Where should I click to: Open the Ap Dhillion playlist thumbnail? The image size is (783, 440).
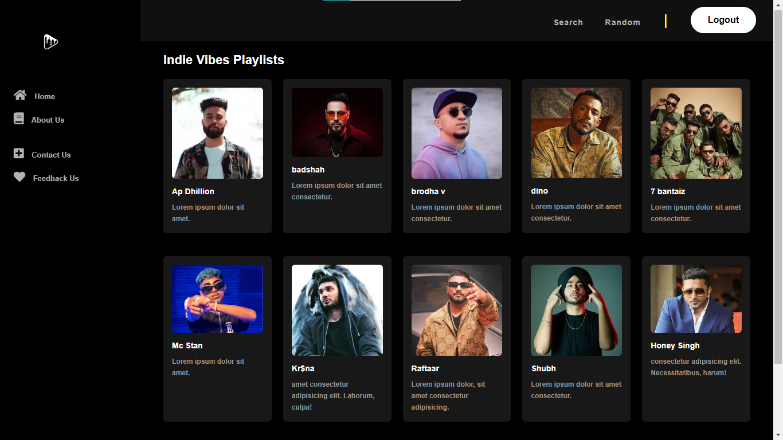click(217, 133)
